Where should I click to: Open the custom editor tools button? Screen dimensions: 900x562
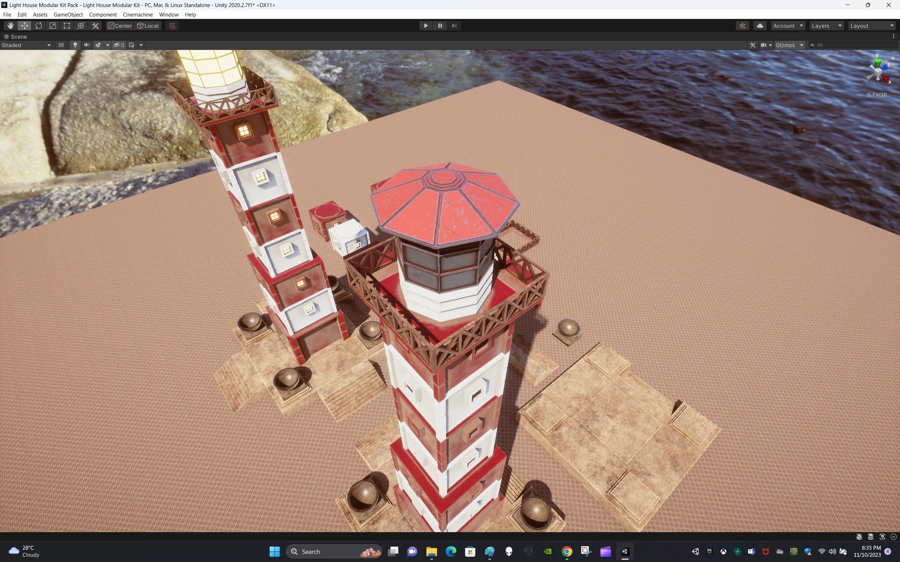95,26
